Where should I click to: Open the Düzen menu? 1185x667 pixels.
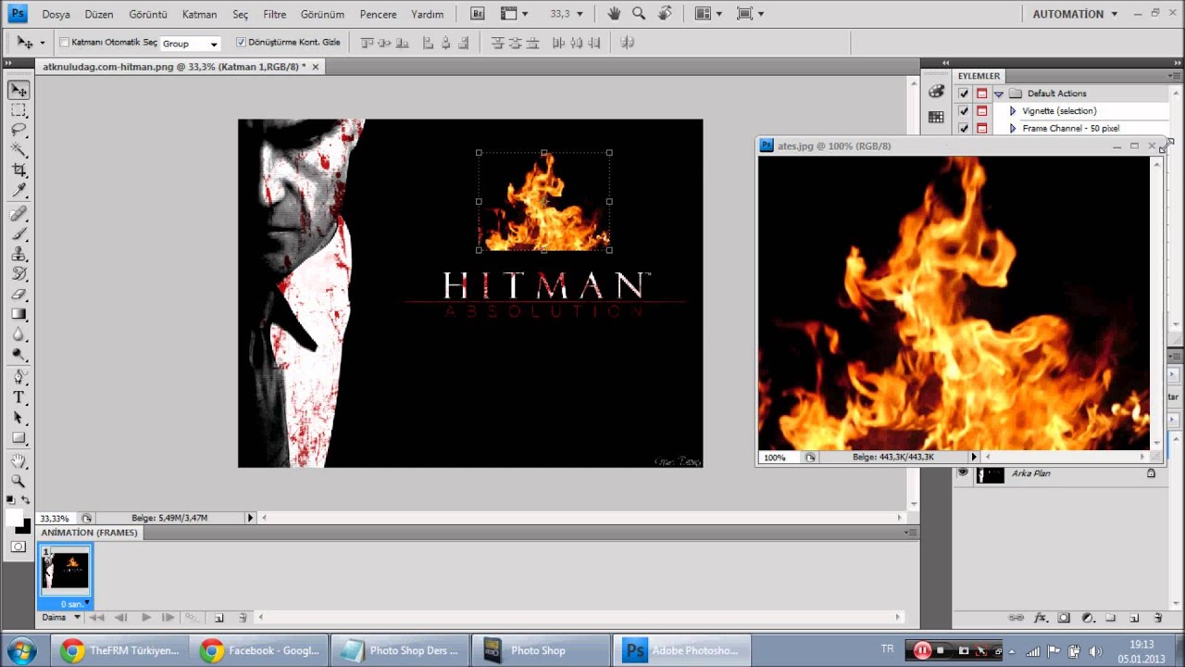[98, 15]
